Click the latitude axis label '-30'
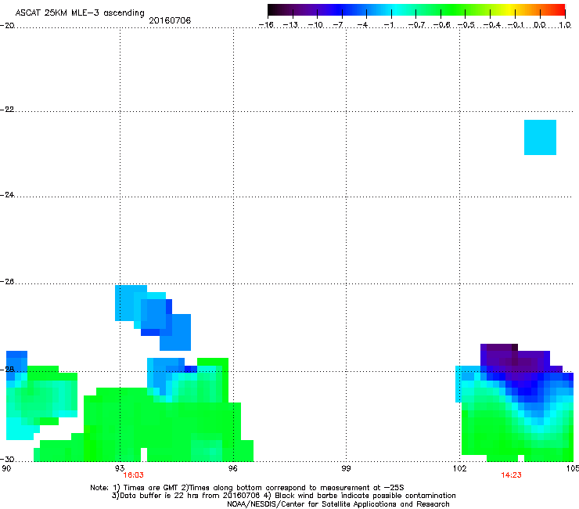The image size is (579, 509). 7,460
